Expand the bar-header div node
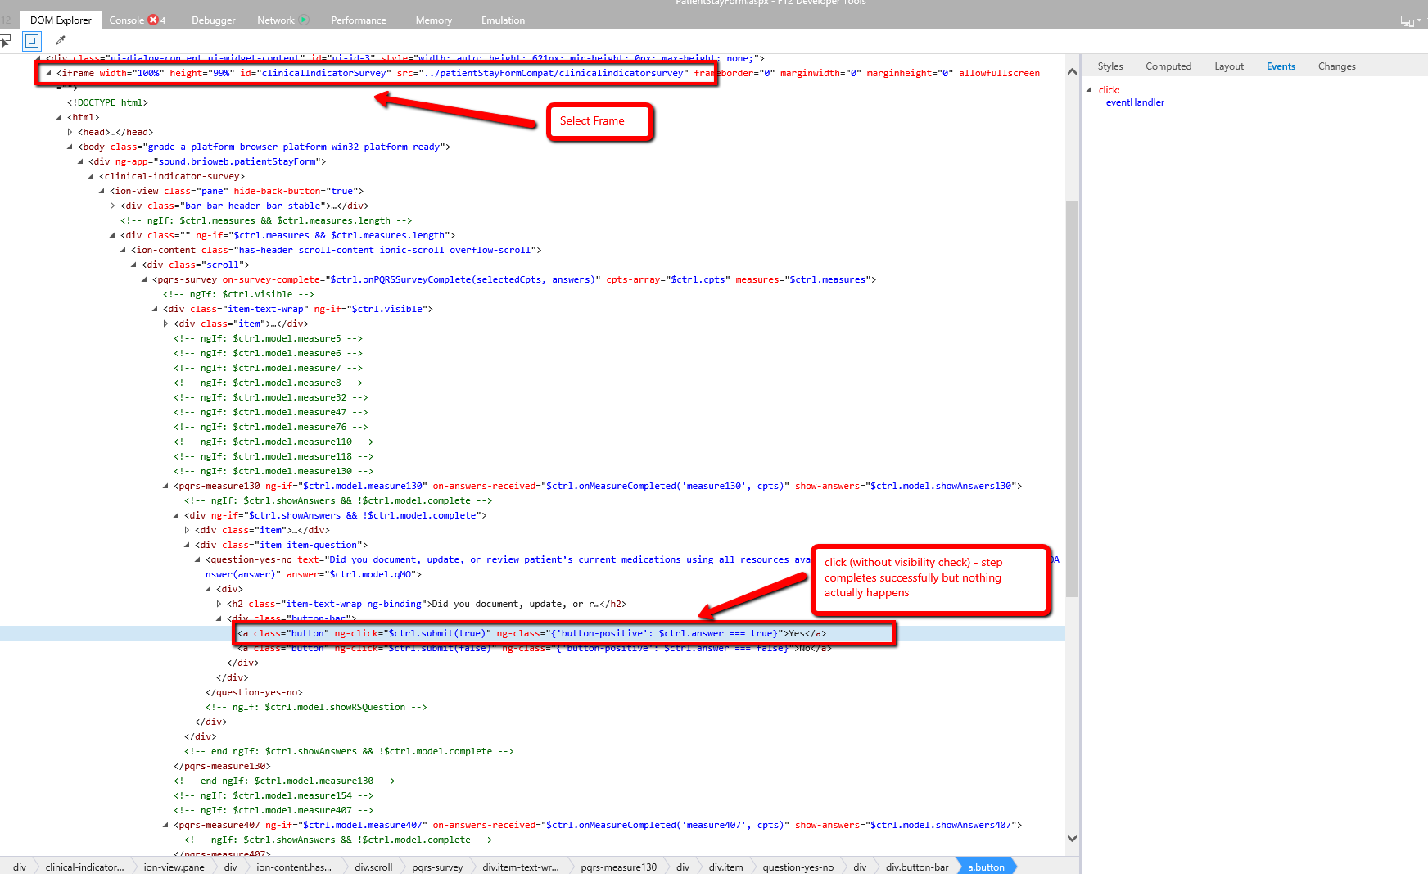The image size is (1428, 874). pos(112,206)
